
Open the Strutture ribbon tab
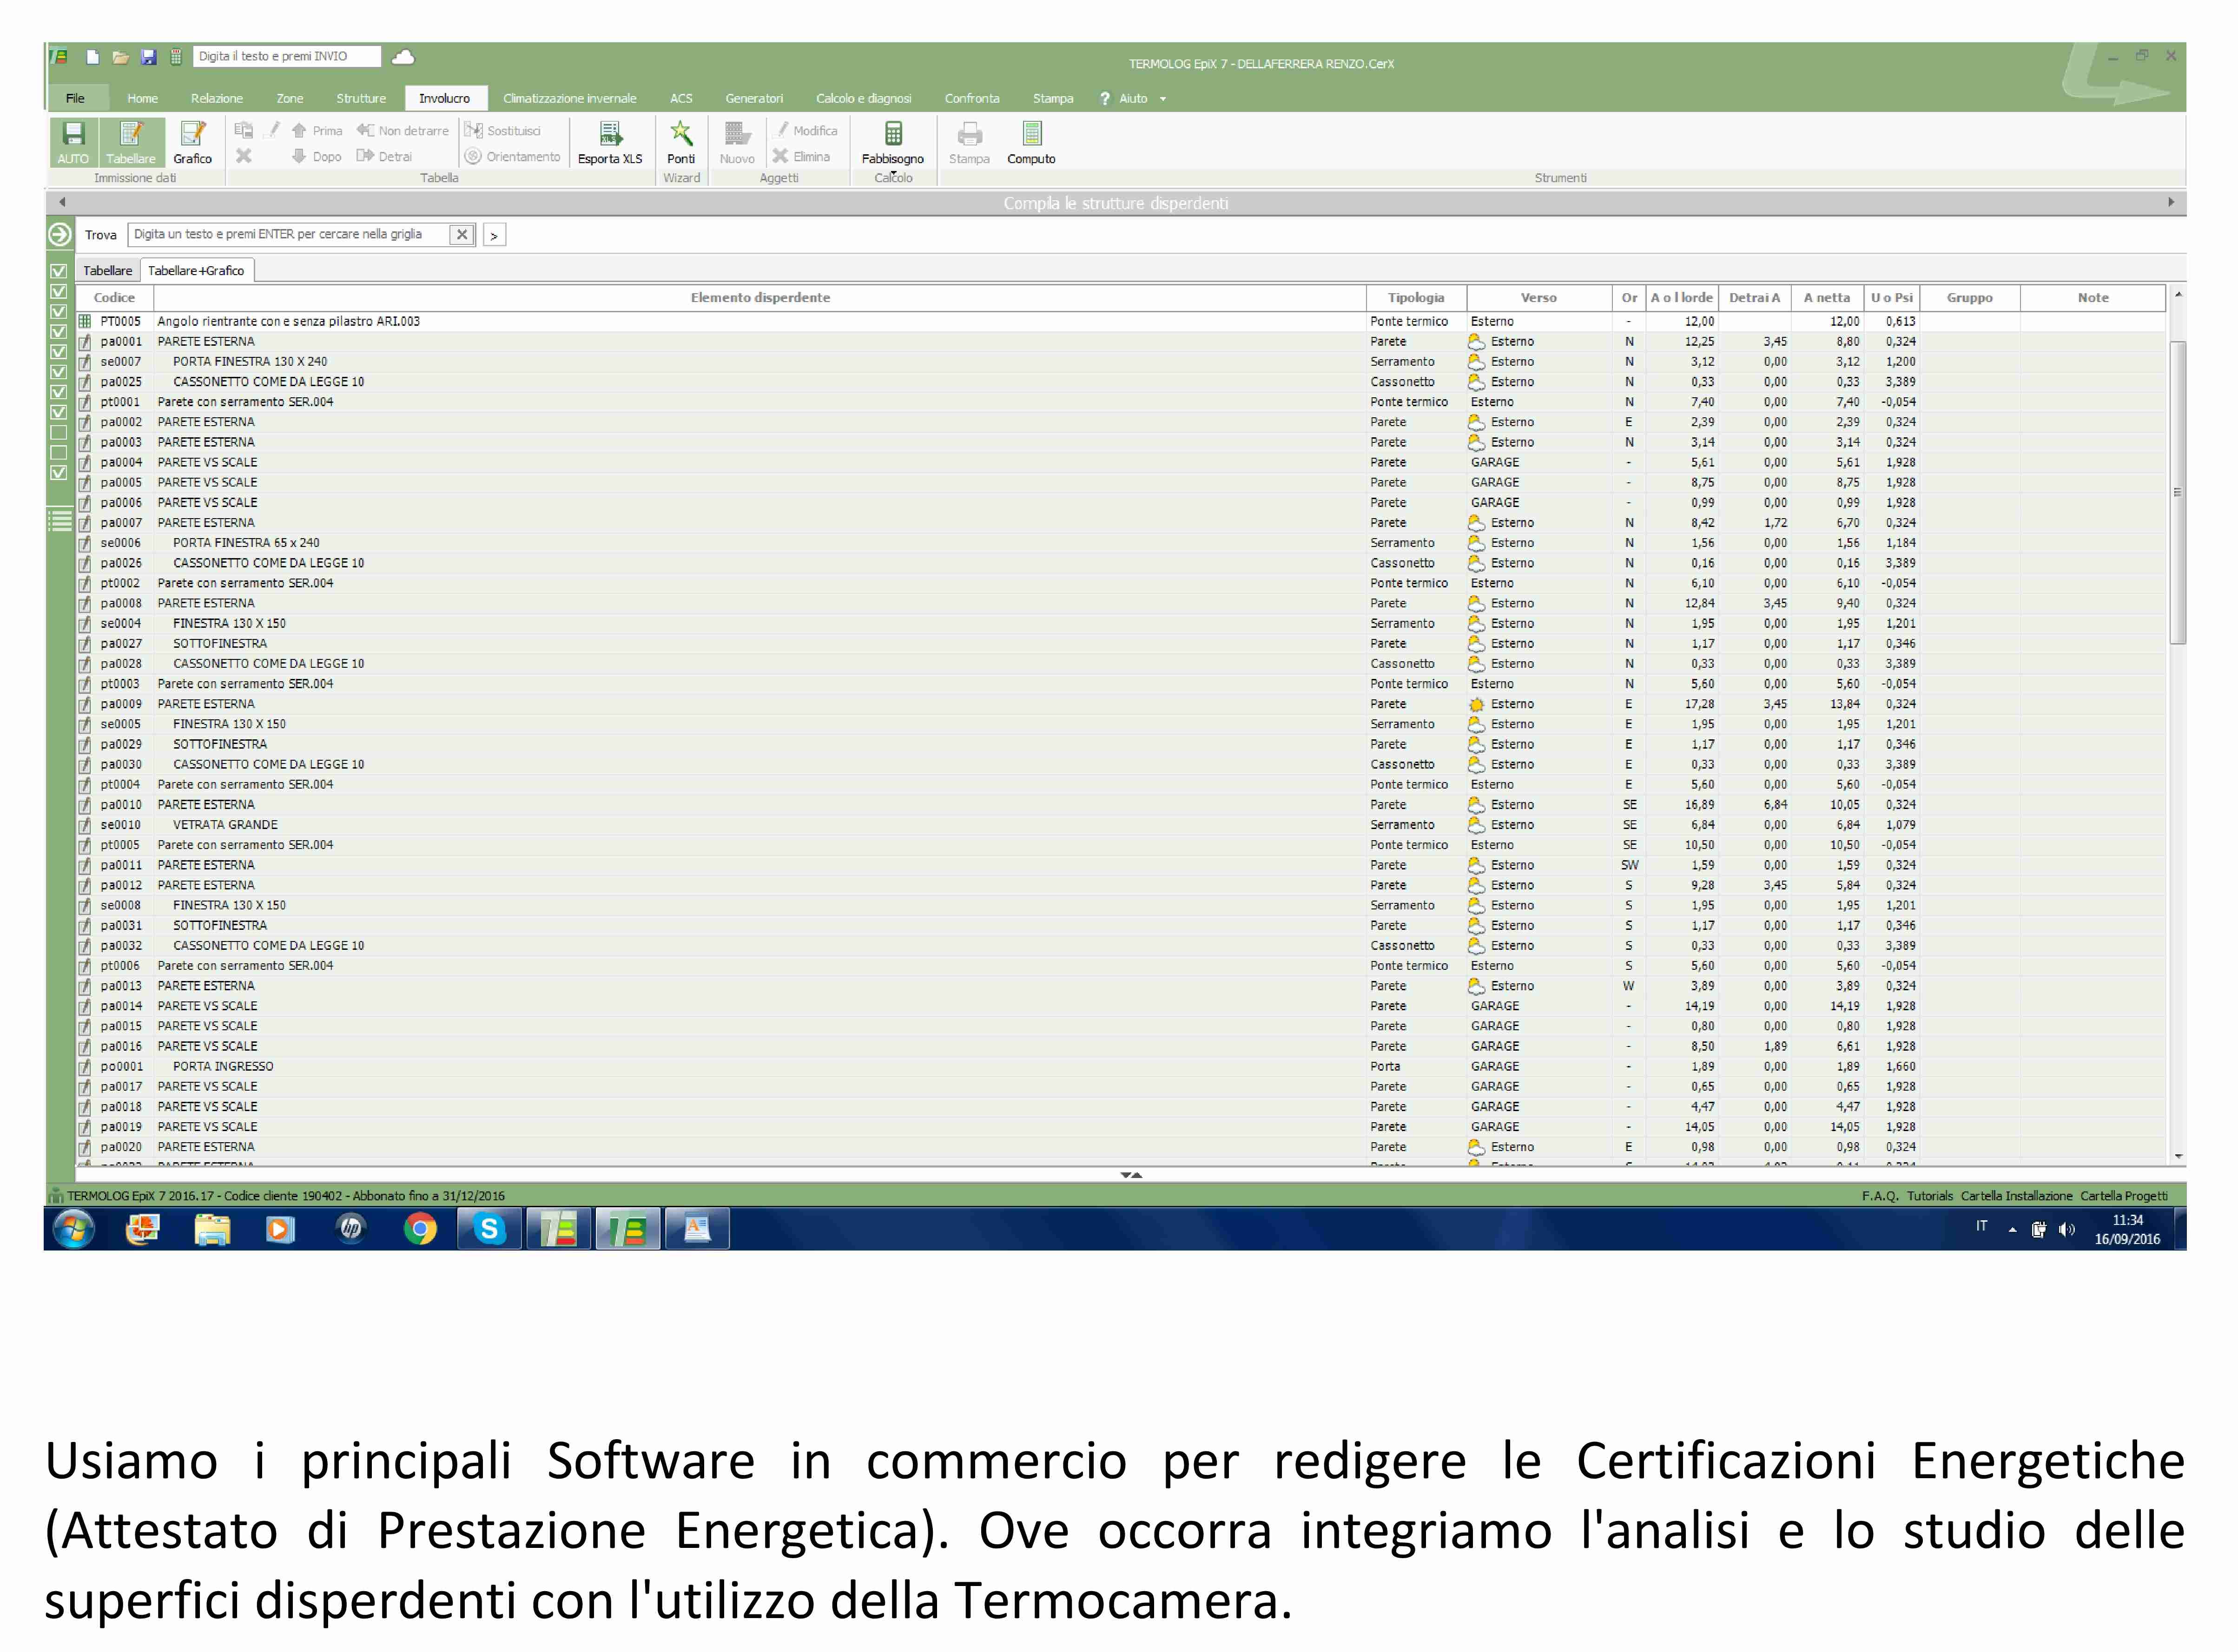pyautogui.click(x=361, y=98)
